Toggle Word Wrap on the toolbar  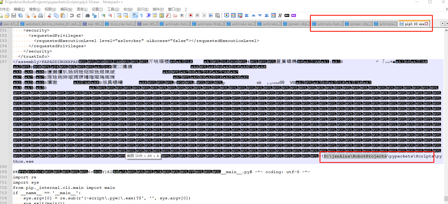pos(134,15)
